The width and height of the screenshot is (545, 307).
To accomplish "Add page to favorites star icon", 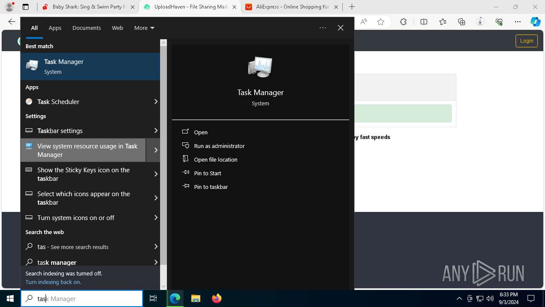I will (381, 22).
